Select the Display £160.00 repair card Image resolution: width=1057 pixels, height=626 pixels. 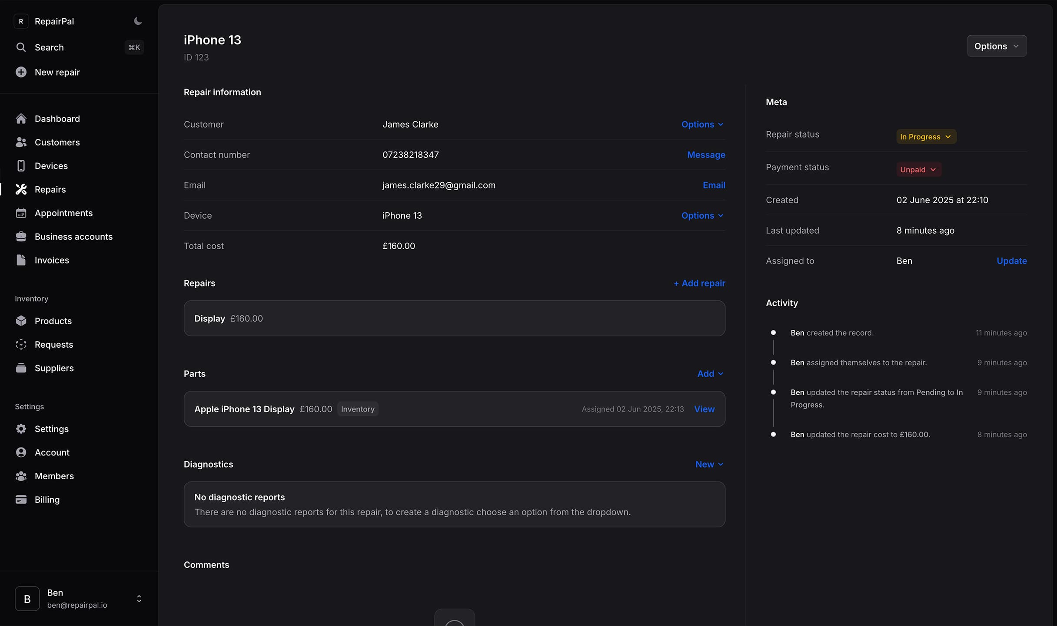[454, 318]
